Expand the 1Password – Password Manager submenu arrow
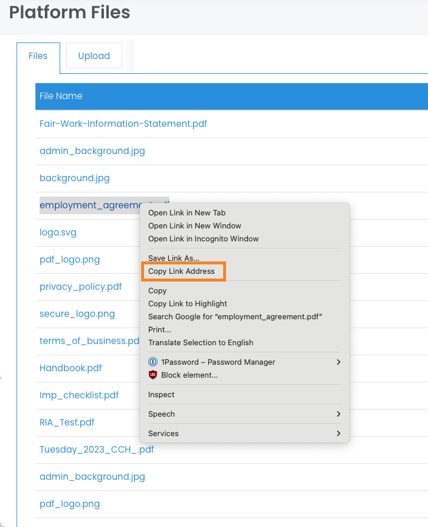 pos(338,362)
